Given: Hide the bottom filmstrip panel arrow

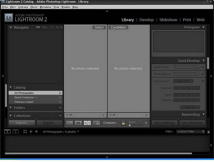Looking at the screenshot, I should [107, 157].
